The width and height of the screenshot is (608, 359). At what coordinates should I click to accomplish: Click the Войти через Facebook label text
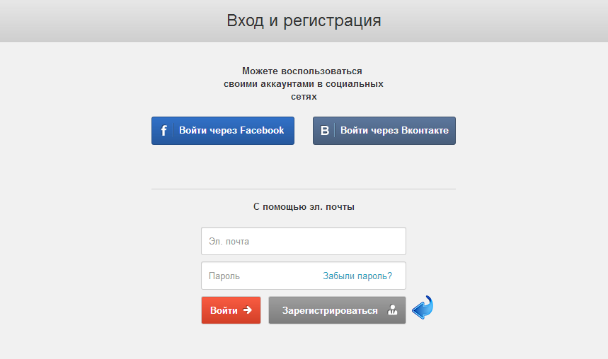[231, 131]
